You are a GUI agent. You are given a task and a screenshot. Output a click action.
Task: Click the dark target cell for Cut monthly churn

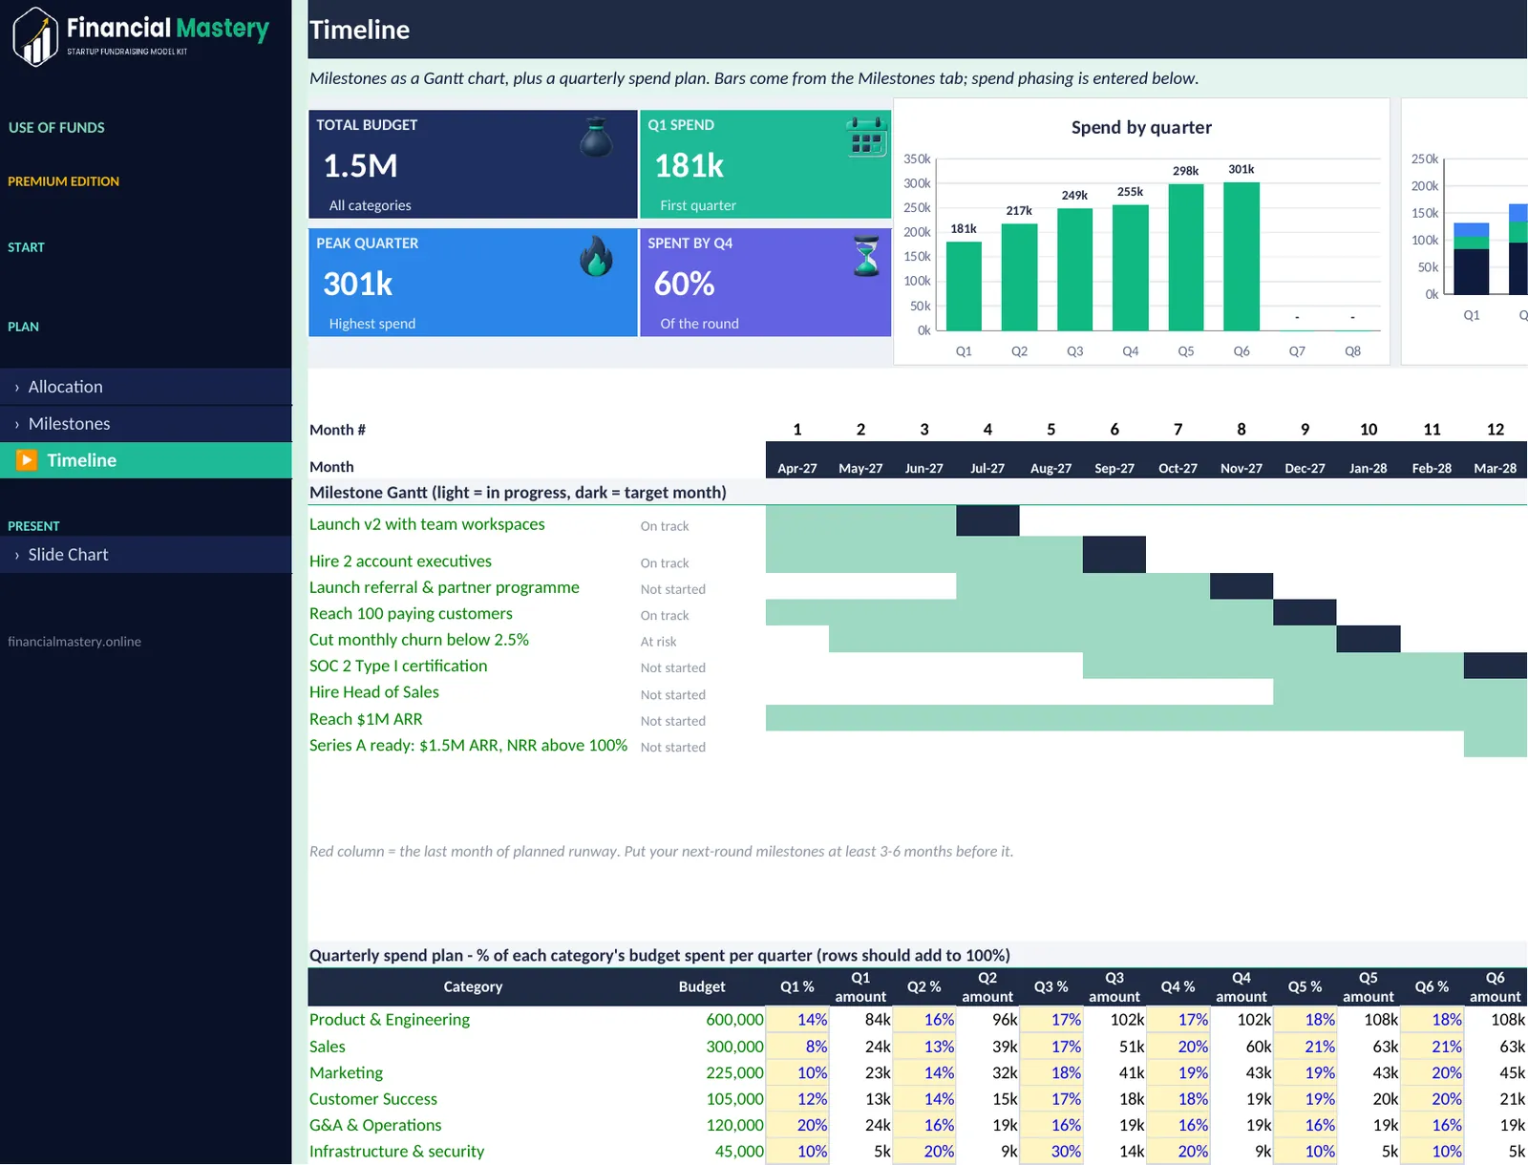click(x=1369, y=639)
